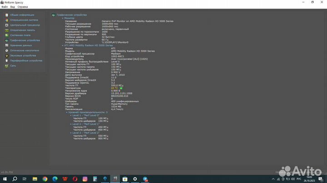Viewport: 327px width, 183px height.
Task: Select GPU name value Madison
Action: click(116, 54)
